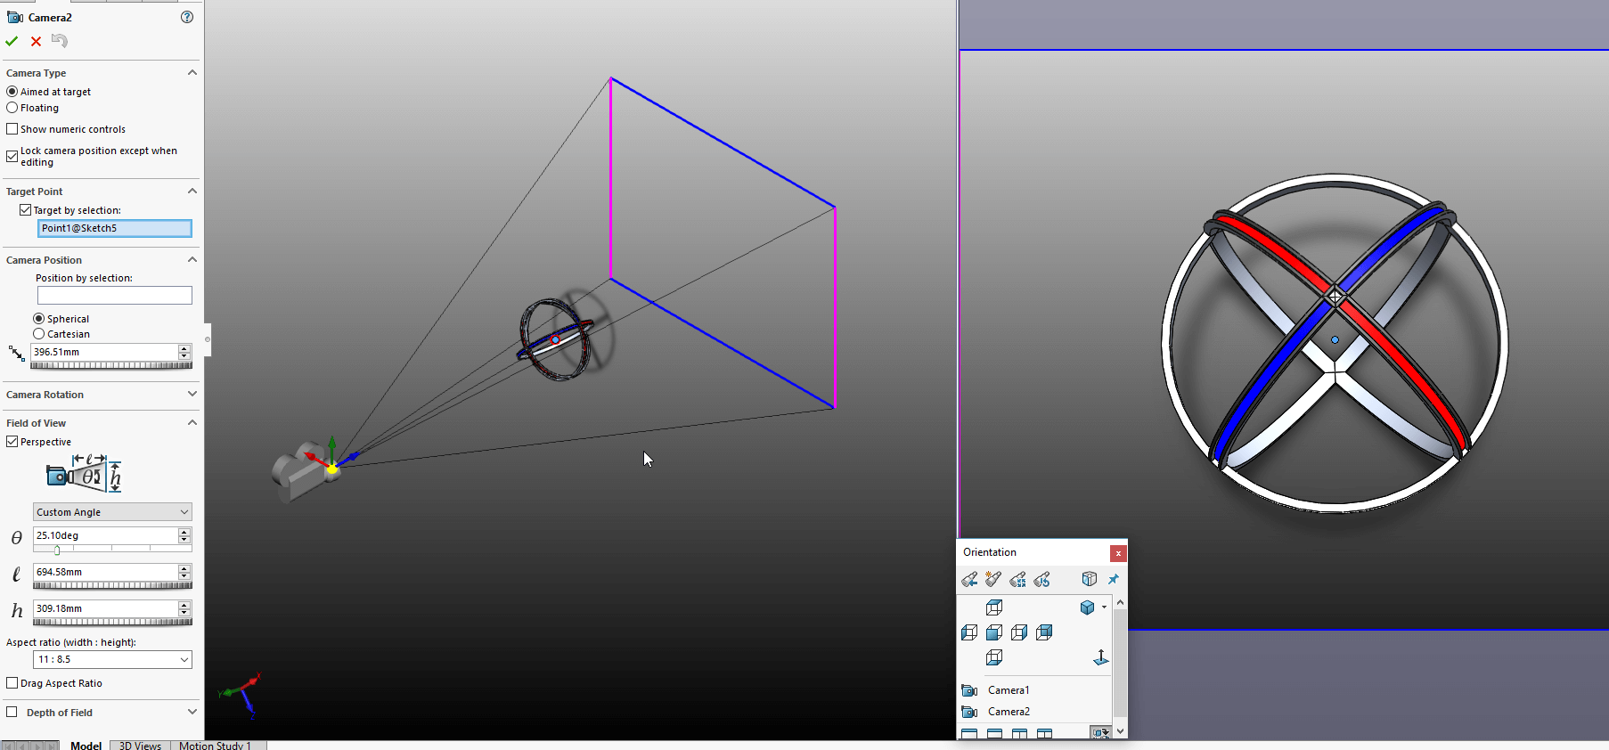Screen dimensions: 1609x750
Task: Open the 11 : 8.5 aspect ratio dropdown
Action: pos(112,659)
